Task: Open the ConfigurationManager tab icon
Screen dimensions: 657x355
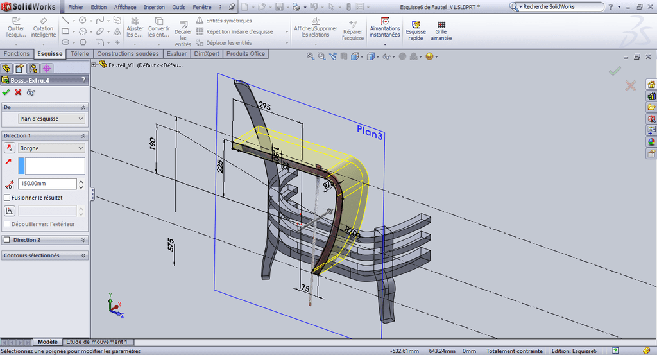Action: (x=33, y=68)
